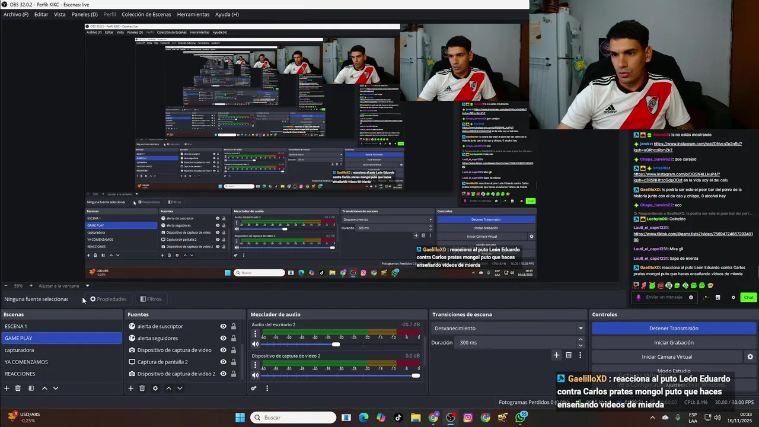Screen dimensions: 759x427
Task: Open TikTok from the taskbar
Action: tap(398, 418)
